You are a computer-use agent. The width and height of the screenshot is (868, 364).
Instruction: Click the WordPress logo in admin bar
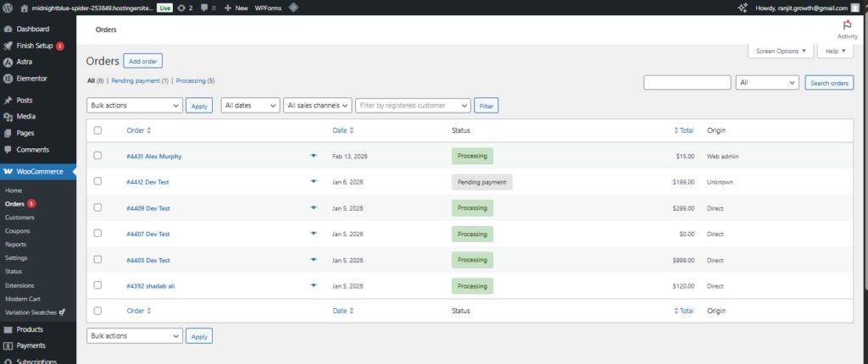[8, 8]
